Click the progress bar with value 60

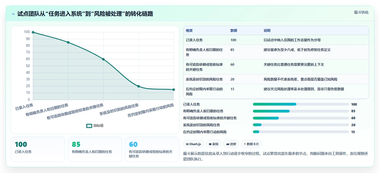[x=301, y=118]
